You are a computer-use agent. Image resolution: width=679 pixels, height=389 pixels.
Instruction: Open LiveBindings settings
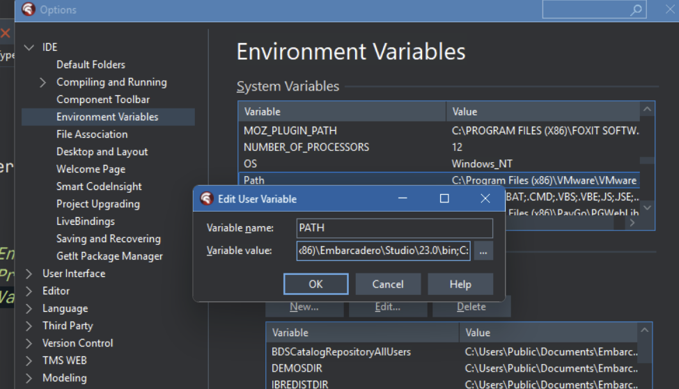(x=86, y=221)
